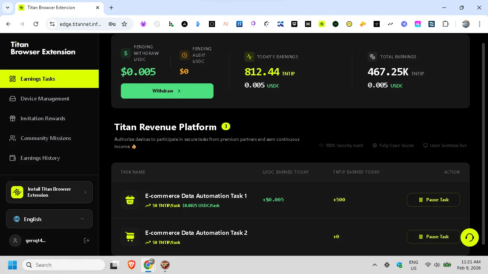
Task: Open the Earnings Tasks section
Action: pyautogui.click(x=49, y=79)
